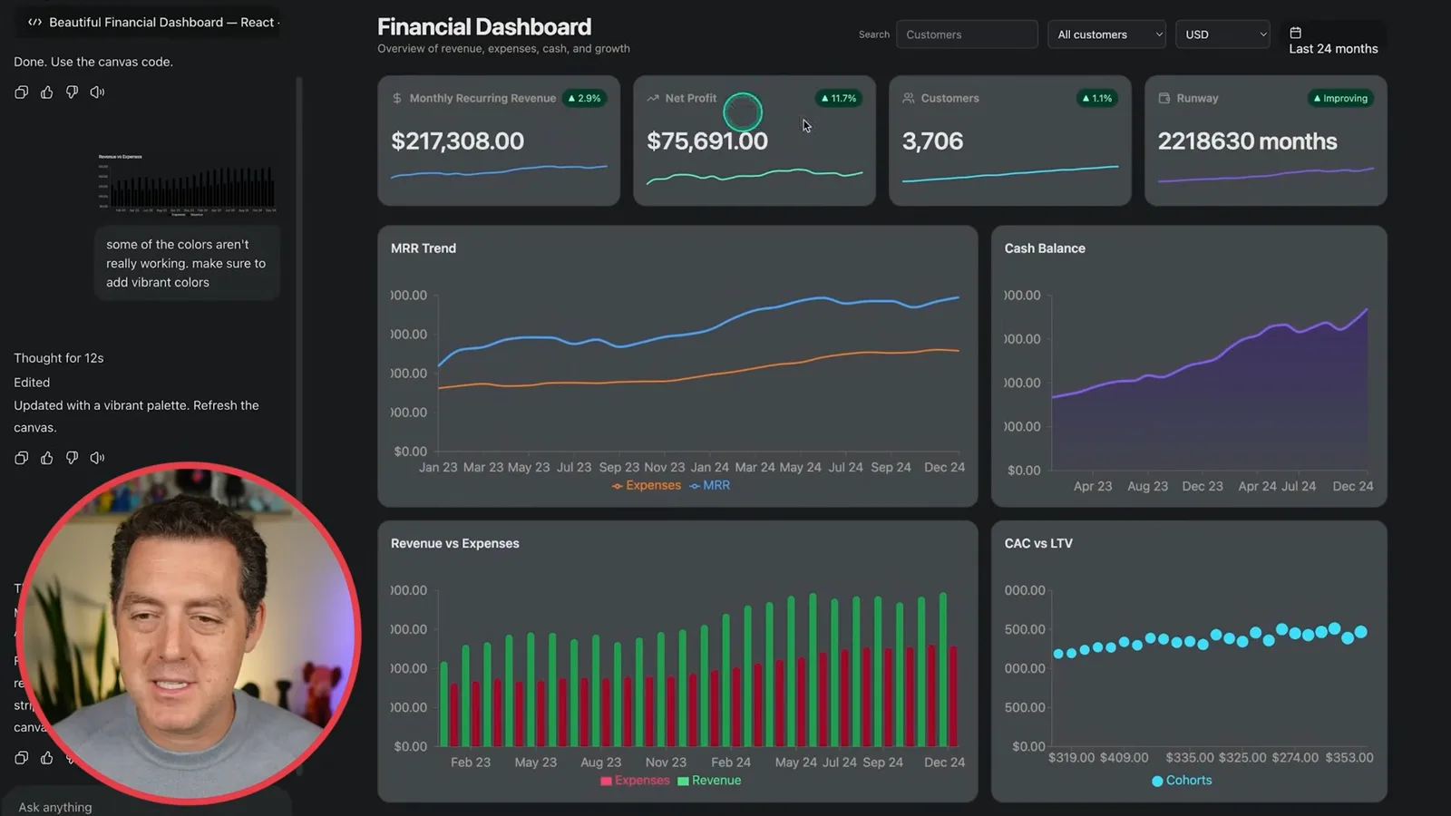Read aloud the 'vibrant palette' response

(x=97, y=458)
